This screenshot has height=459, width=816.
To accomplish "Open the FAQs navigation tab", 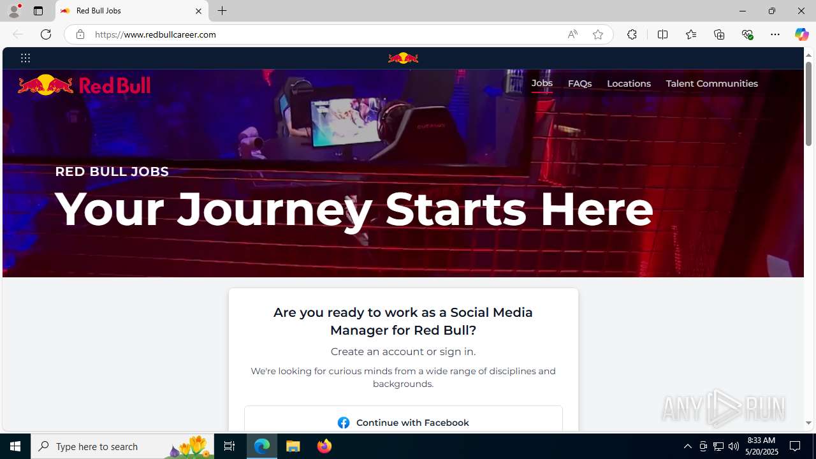I will tap(579, 84).
